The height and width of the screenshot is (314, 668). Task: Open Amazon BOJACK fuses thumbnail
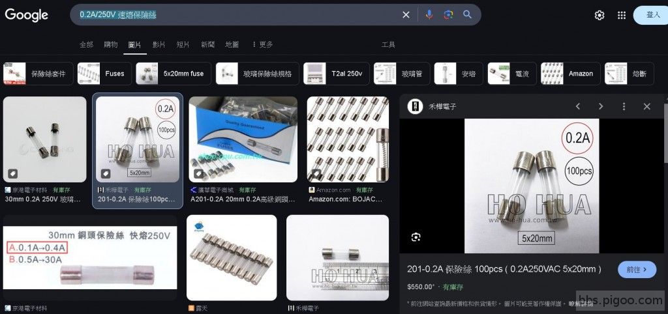pyautogui.click(x=348, y=139)
